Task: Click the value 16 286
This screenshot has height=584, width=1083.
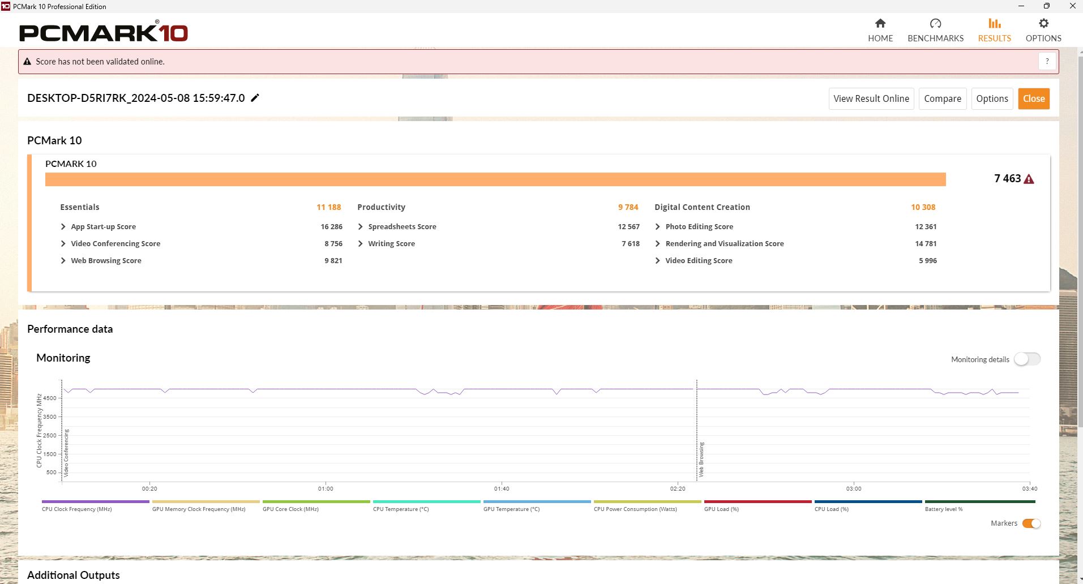Action: coord(331,226)
